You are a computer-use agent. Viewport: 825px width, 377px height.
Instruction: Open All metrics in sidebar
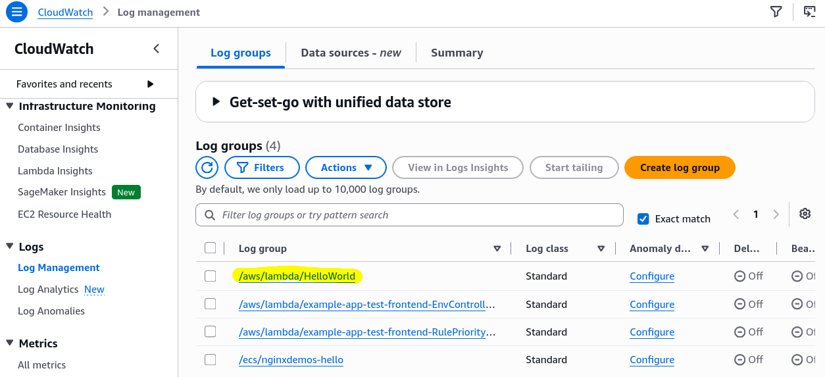click(42, 365)
